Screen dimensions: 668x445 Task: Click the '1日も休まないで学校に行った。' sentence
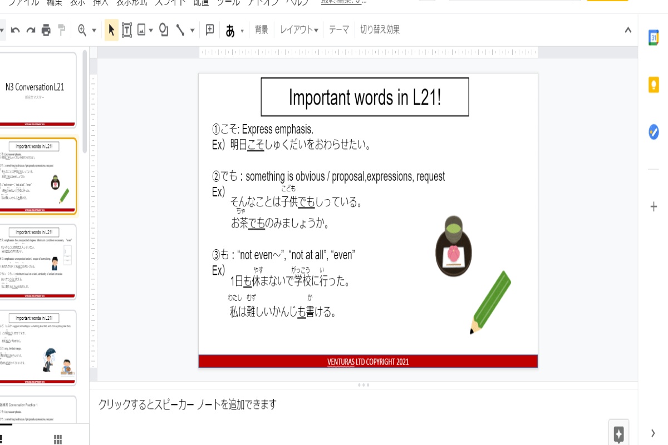pos(290,281)
